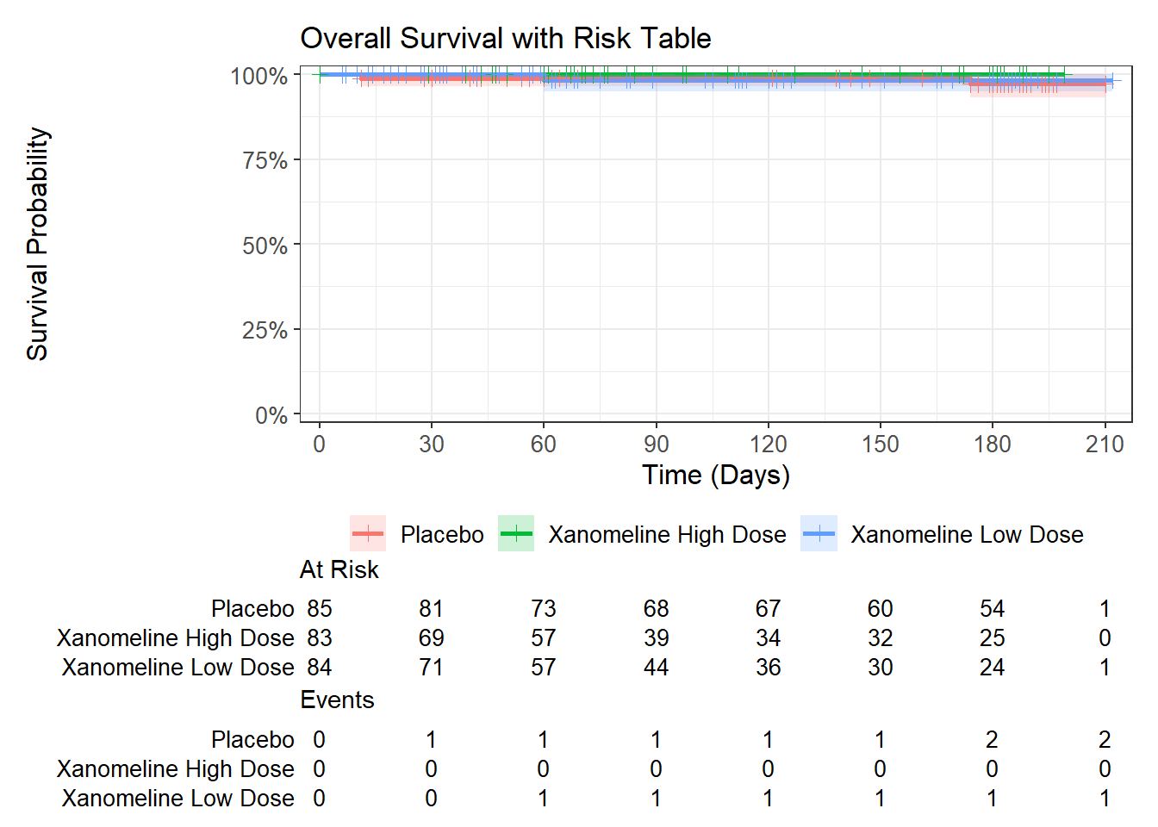The height and width of the screenshot is (827, 1158).
Task: Select the chart title Overall Survival with Risk Table
Action: click(505, 39)
